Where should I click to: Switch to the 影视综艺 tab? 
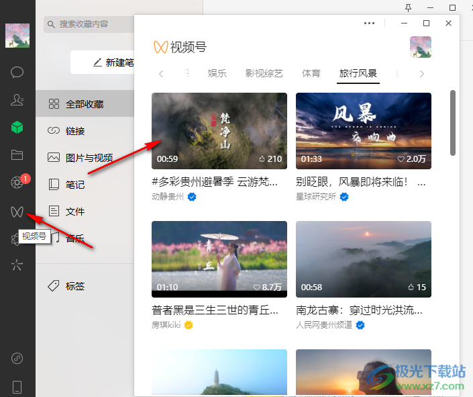[x=264, y=73]
